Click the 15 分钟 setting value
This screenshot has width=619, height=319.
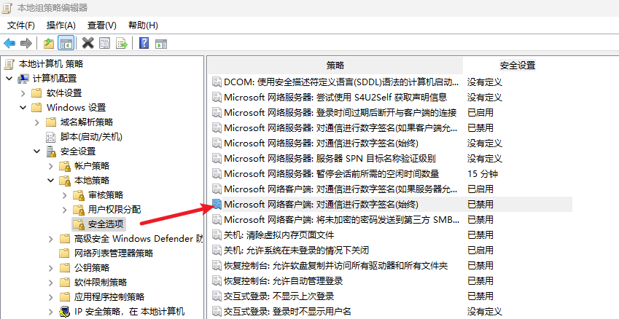(483, 173)
